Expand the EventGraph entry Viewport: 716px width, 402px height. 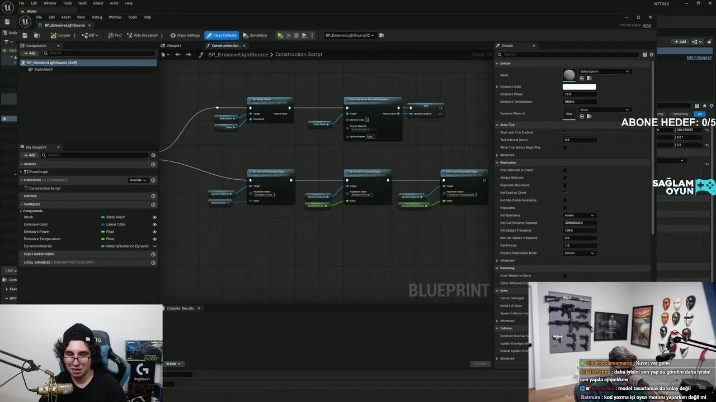pos(22,172)
